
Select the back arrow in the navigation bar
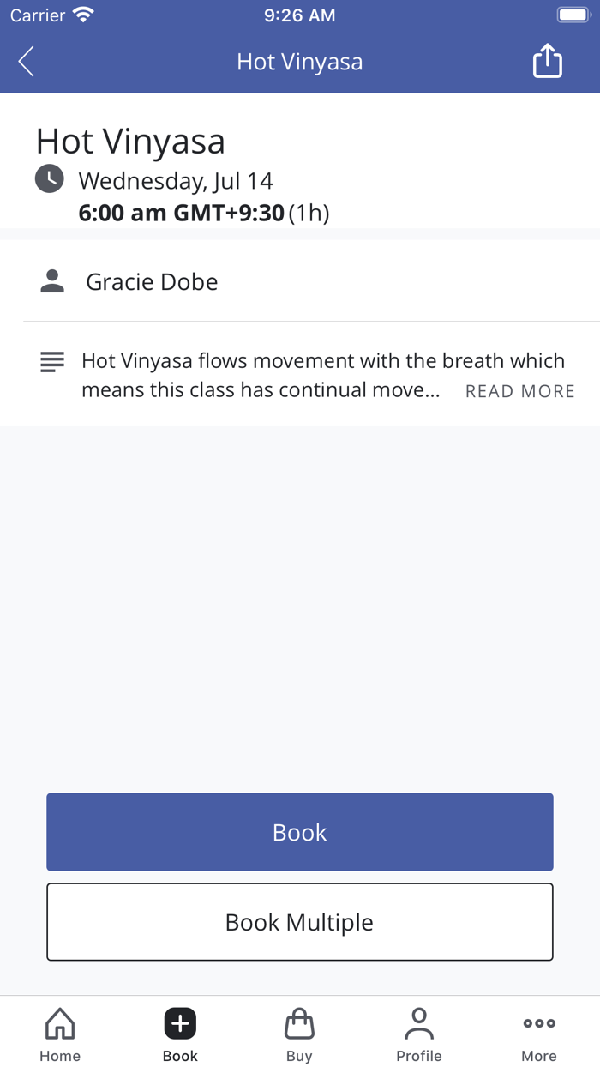(25, 61)
